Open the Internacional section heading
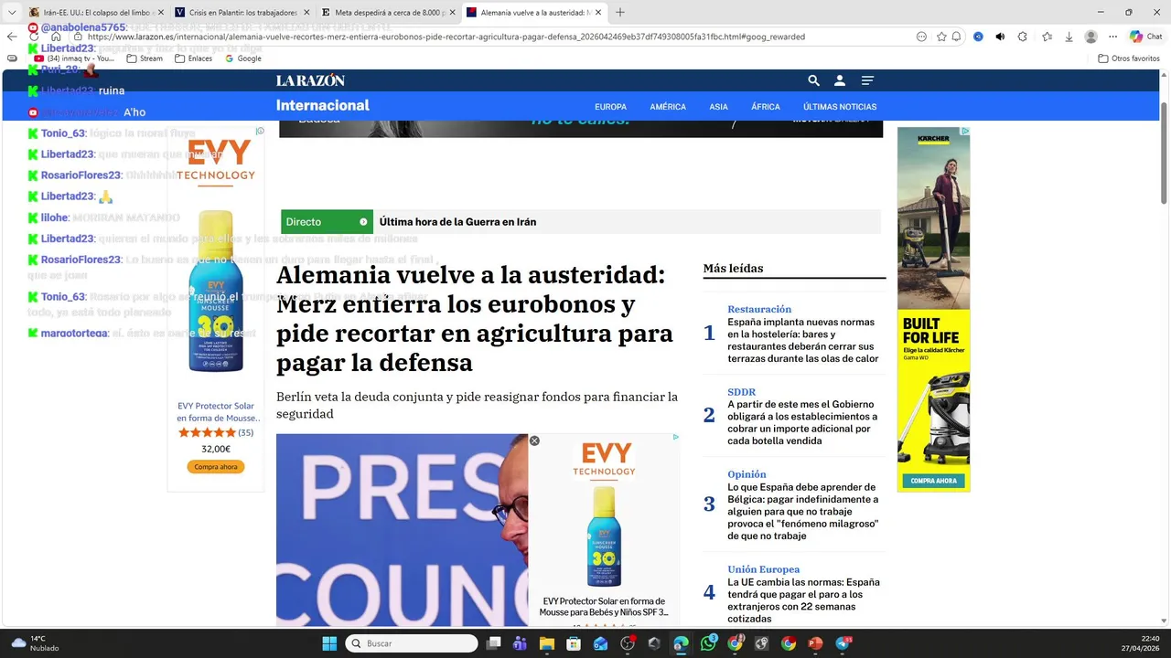This screenshot has height=658, width=1171. point(323,105)
